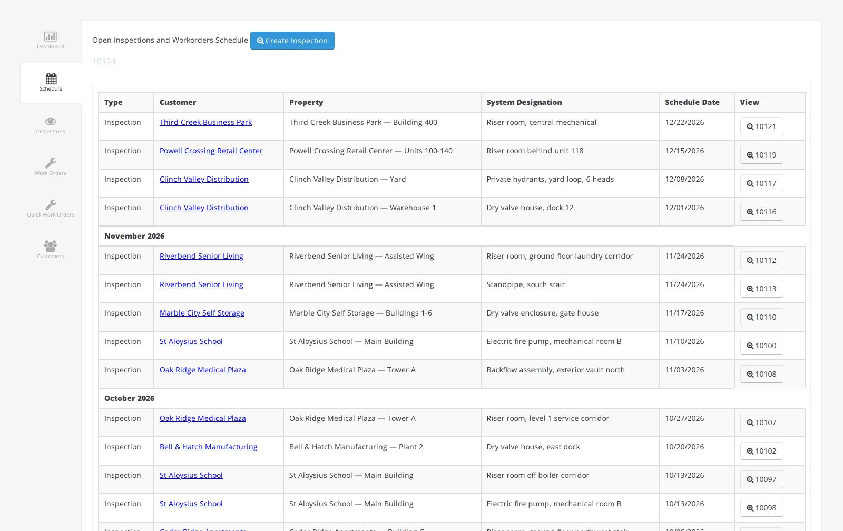
Task: View inspection 10097
Action: pyautogui.click(x=761, y=479)
